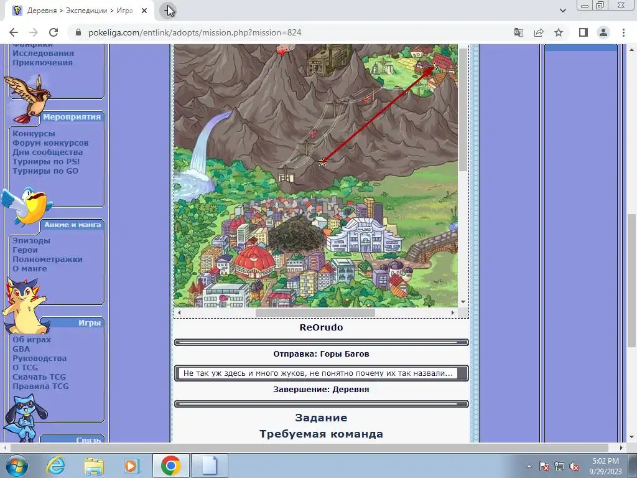637x478 pixels.
Task: Click the white palace building on map
Action: tap(364, 236)
